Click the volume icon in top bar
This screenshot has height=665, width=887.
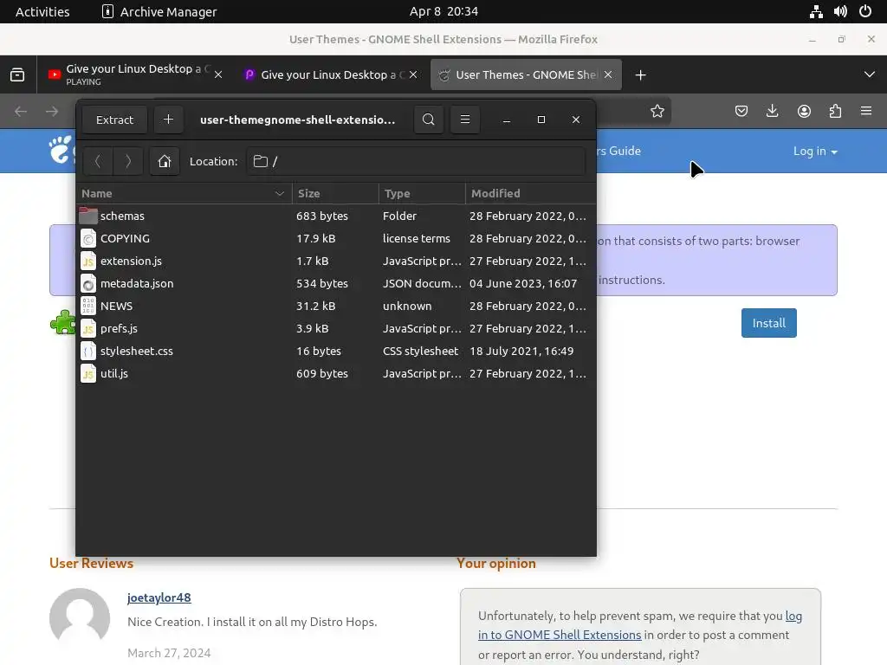click(x=840, y=11)
